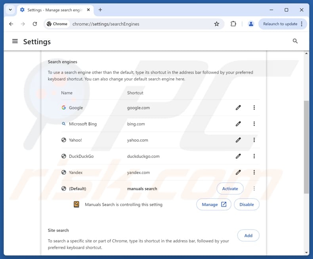Click the forward navigation arrow
313x259 pixels.
click(23, 24)
